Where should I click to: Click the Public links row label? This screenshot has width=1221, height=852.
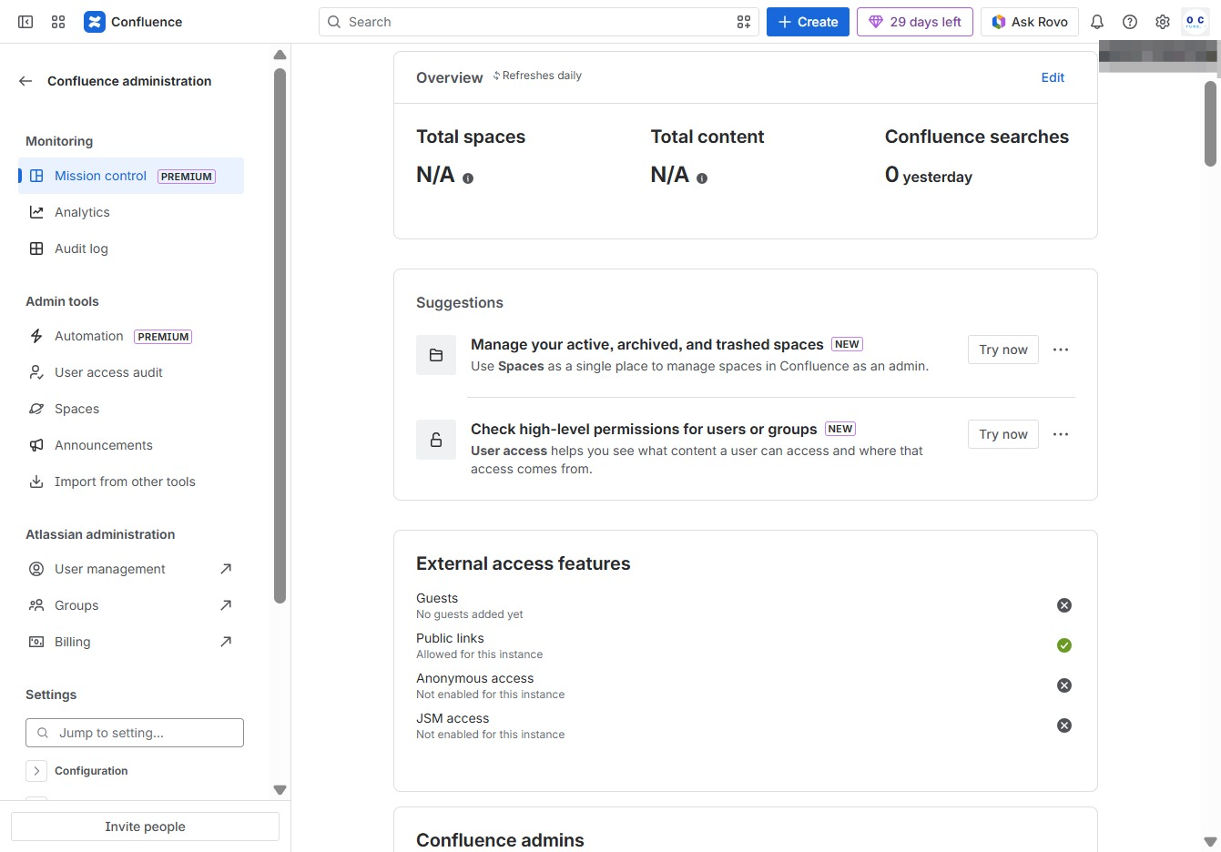tap(450, 638)
